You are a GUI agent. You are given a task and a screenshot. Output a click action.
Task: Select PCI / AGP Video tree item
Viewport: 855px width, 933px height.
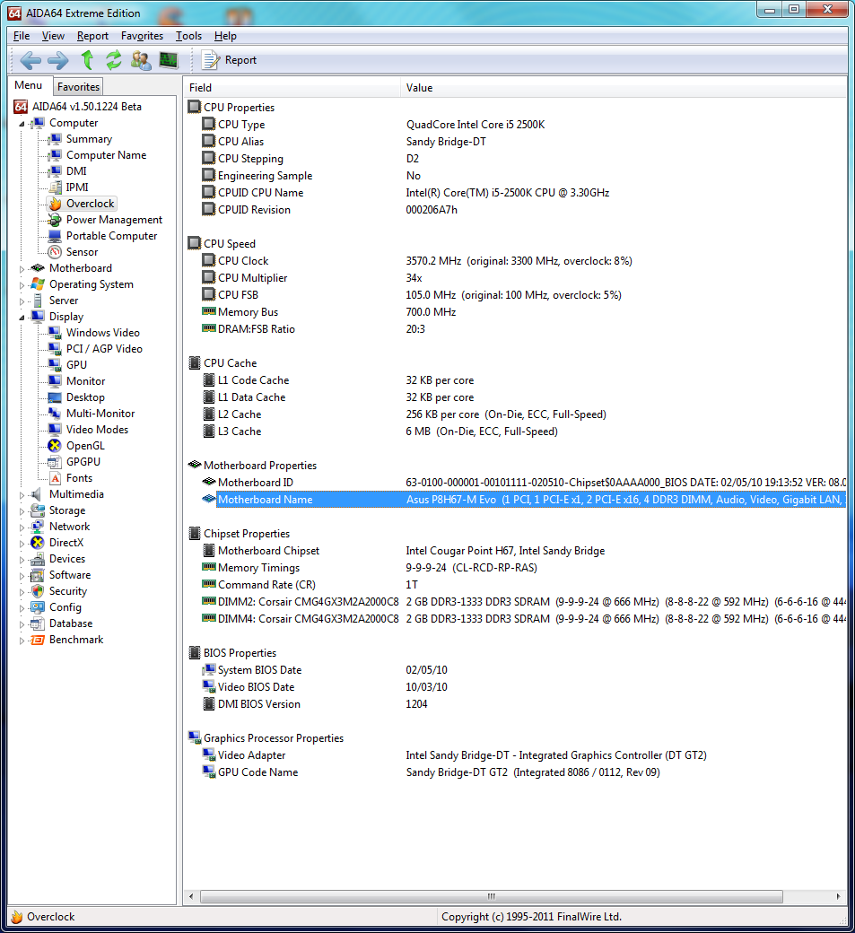(x=104, y=349)
